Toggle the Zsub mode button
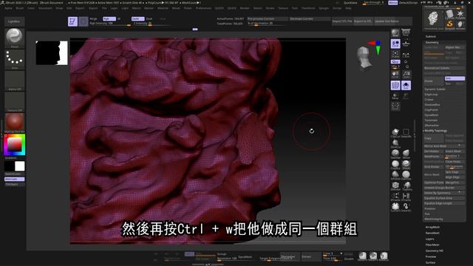 click(x=149, y=18)
